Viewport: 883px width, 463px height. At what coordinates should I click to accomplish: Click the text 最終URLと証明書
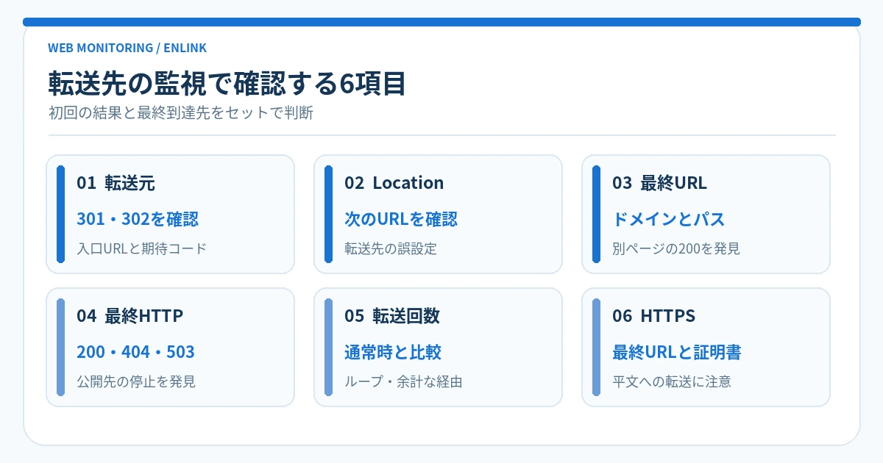pyautogui.click(x=677, y=352)
